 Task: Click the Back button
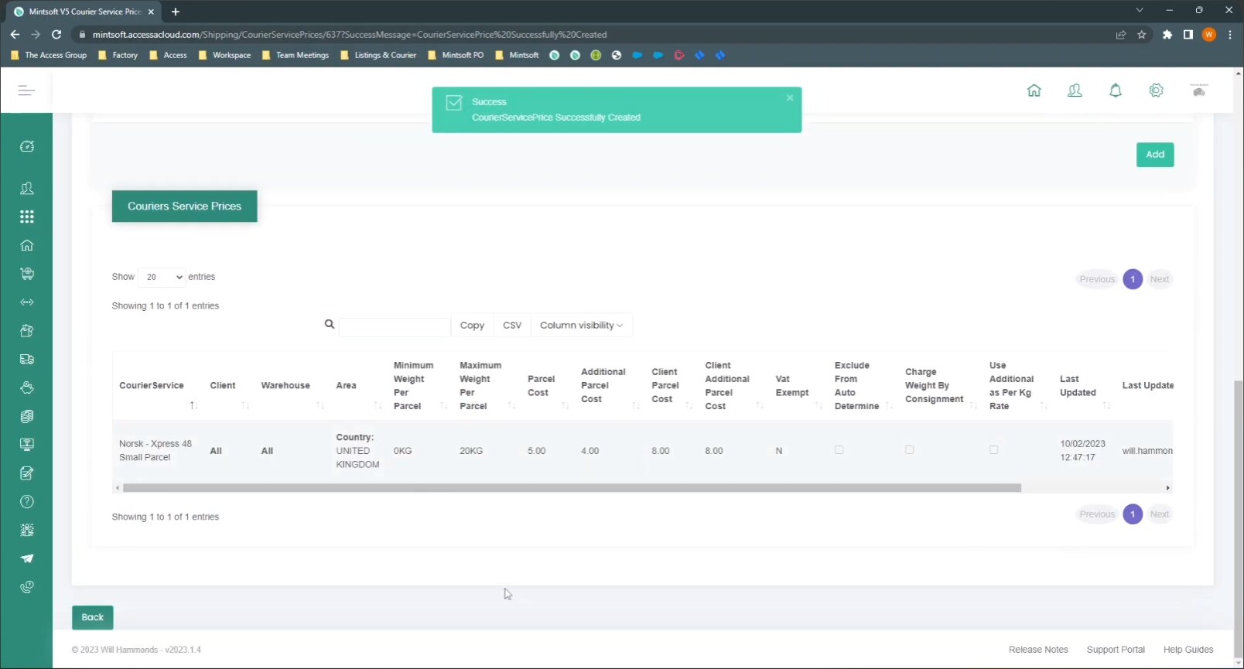coord(93,617)
